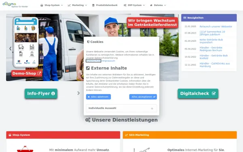Image resolution: width=243 pixels, height=152 pixels.
Task: Click the Cookies shield icon
Action: coord(88,42)
